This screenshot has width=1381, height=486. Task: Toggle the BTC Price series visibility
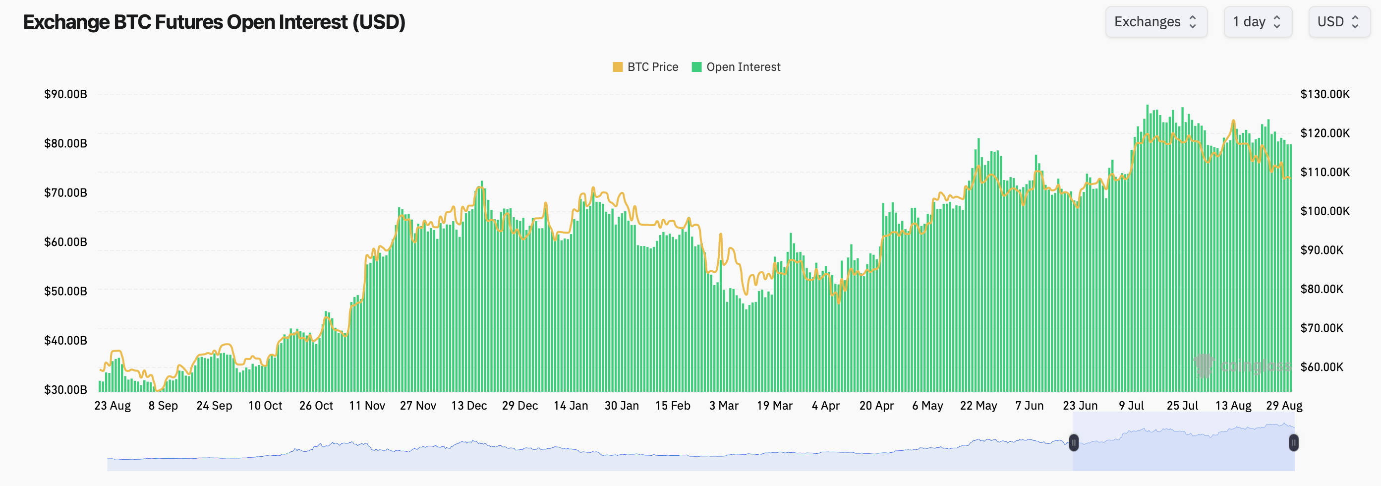click(646, 66)
